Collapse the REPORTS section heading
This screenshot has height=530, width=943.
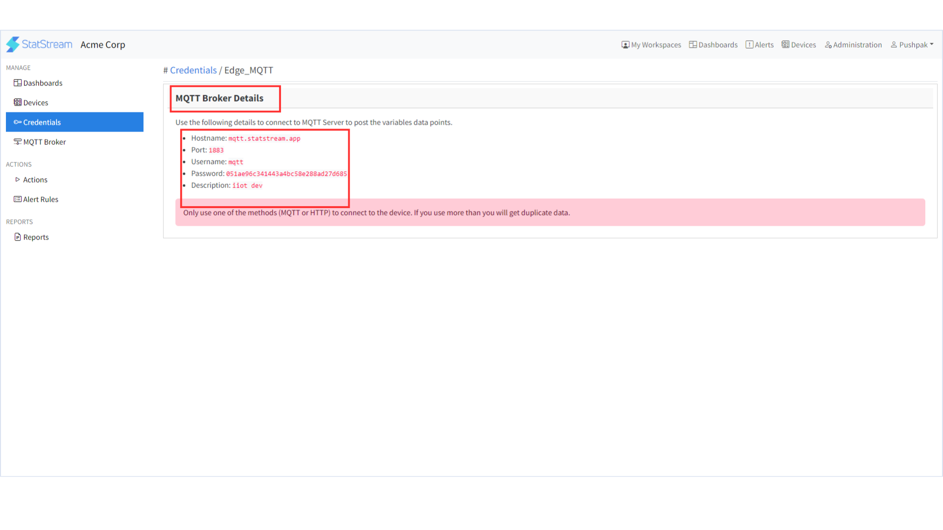point(19,222)
